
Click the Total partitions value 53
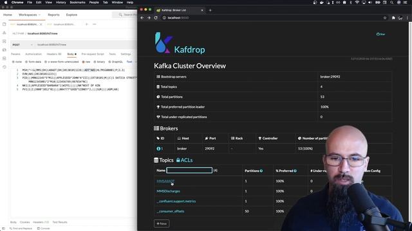click(x=322, y=97)
